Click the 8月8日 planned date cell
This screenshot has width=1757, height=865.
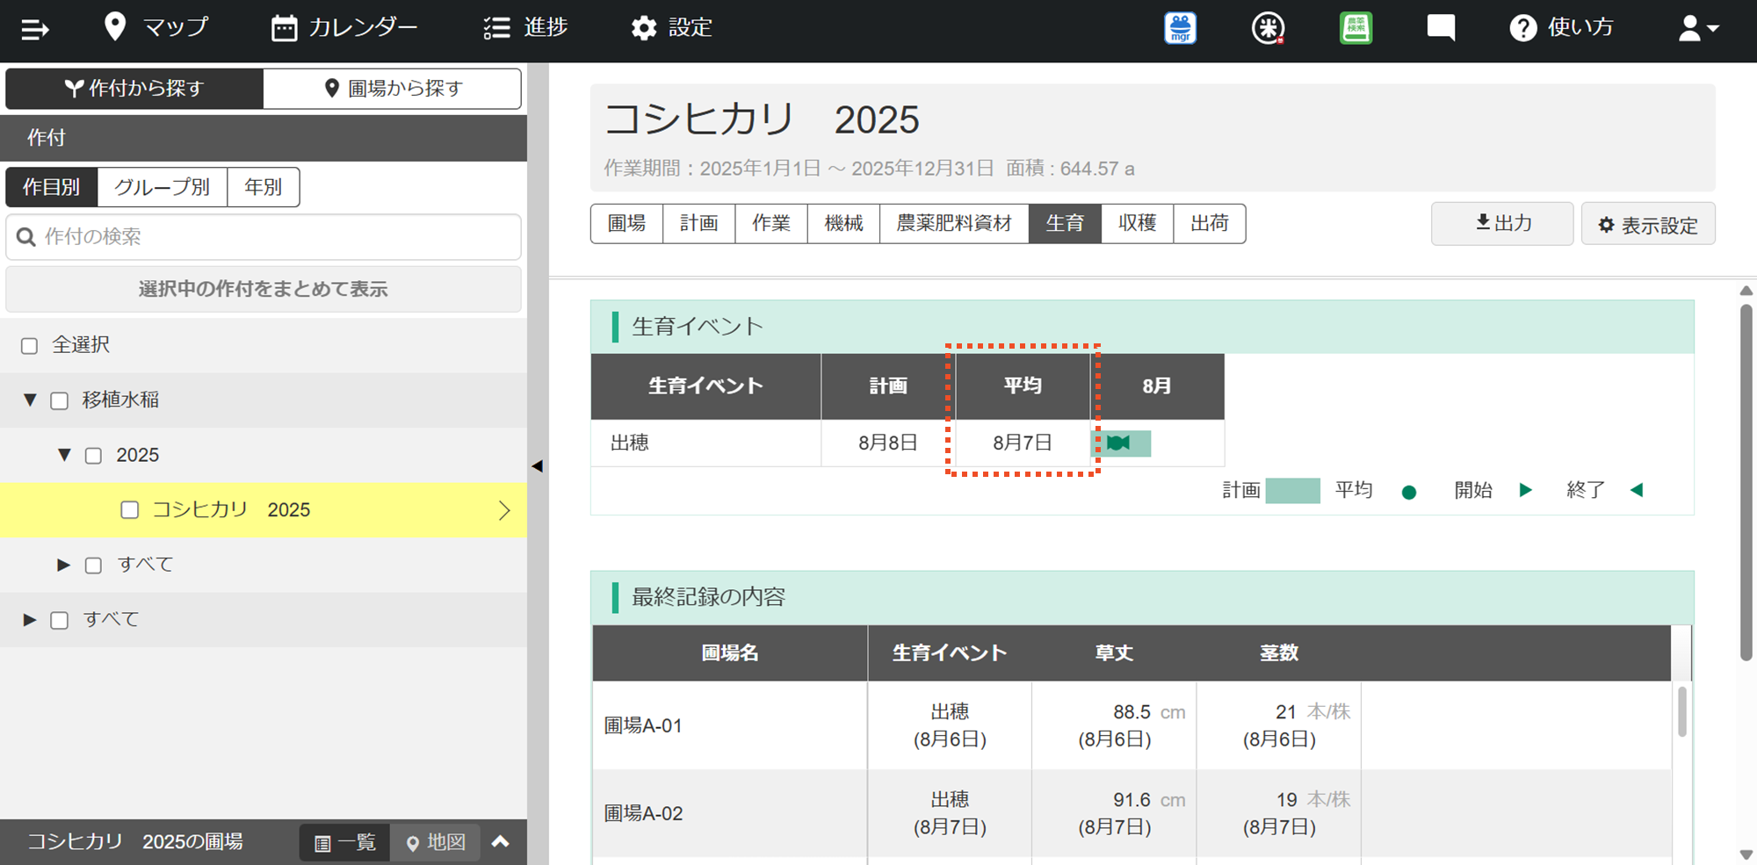click(x=888, y=443)
